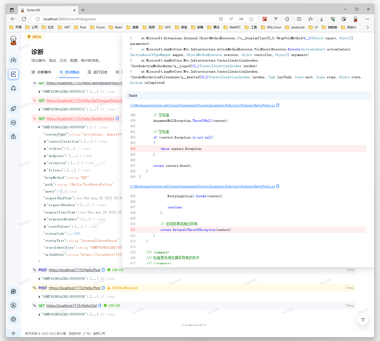Viewport: 380px width, 341px height.
Task: Copy the RetryPolicy.cs path above line 405
Action: [x=278, y=186]
